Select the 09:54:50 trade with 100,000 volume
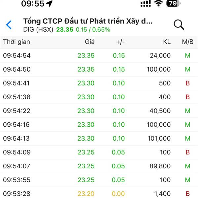 point(99,69)
